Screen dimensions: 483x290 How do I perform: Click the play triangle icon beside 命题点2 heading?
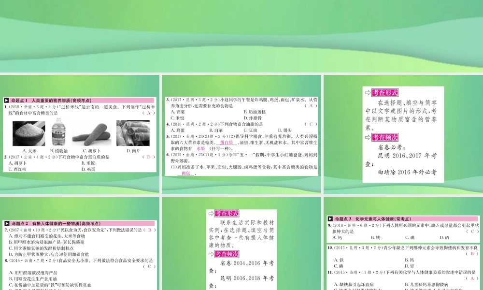tap(6, 223)
